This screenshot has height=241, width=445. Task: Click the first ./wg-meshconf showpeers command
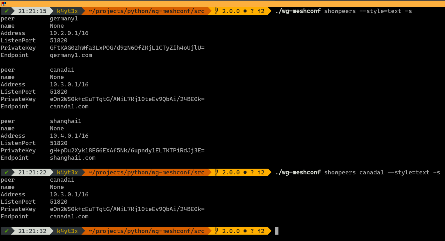pos(344,11)
